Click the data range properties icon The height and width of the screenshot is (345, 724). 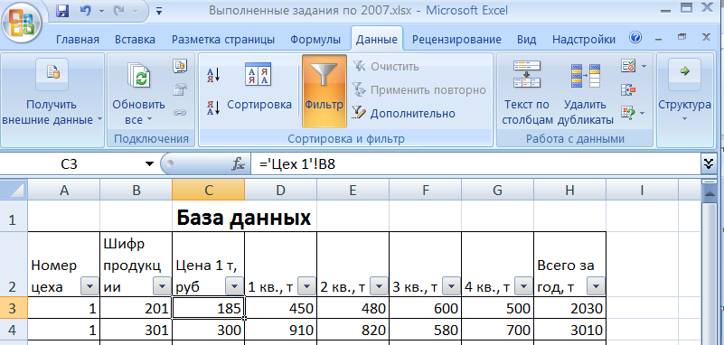click(x=180, y=89)
